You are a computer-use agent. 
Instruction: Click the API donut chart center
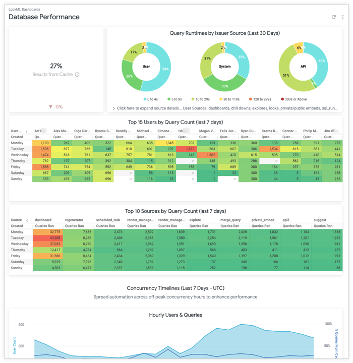[x=303, y=67]
